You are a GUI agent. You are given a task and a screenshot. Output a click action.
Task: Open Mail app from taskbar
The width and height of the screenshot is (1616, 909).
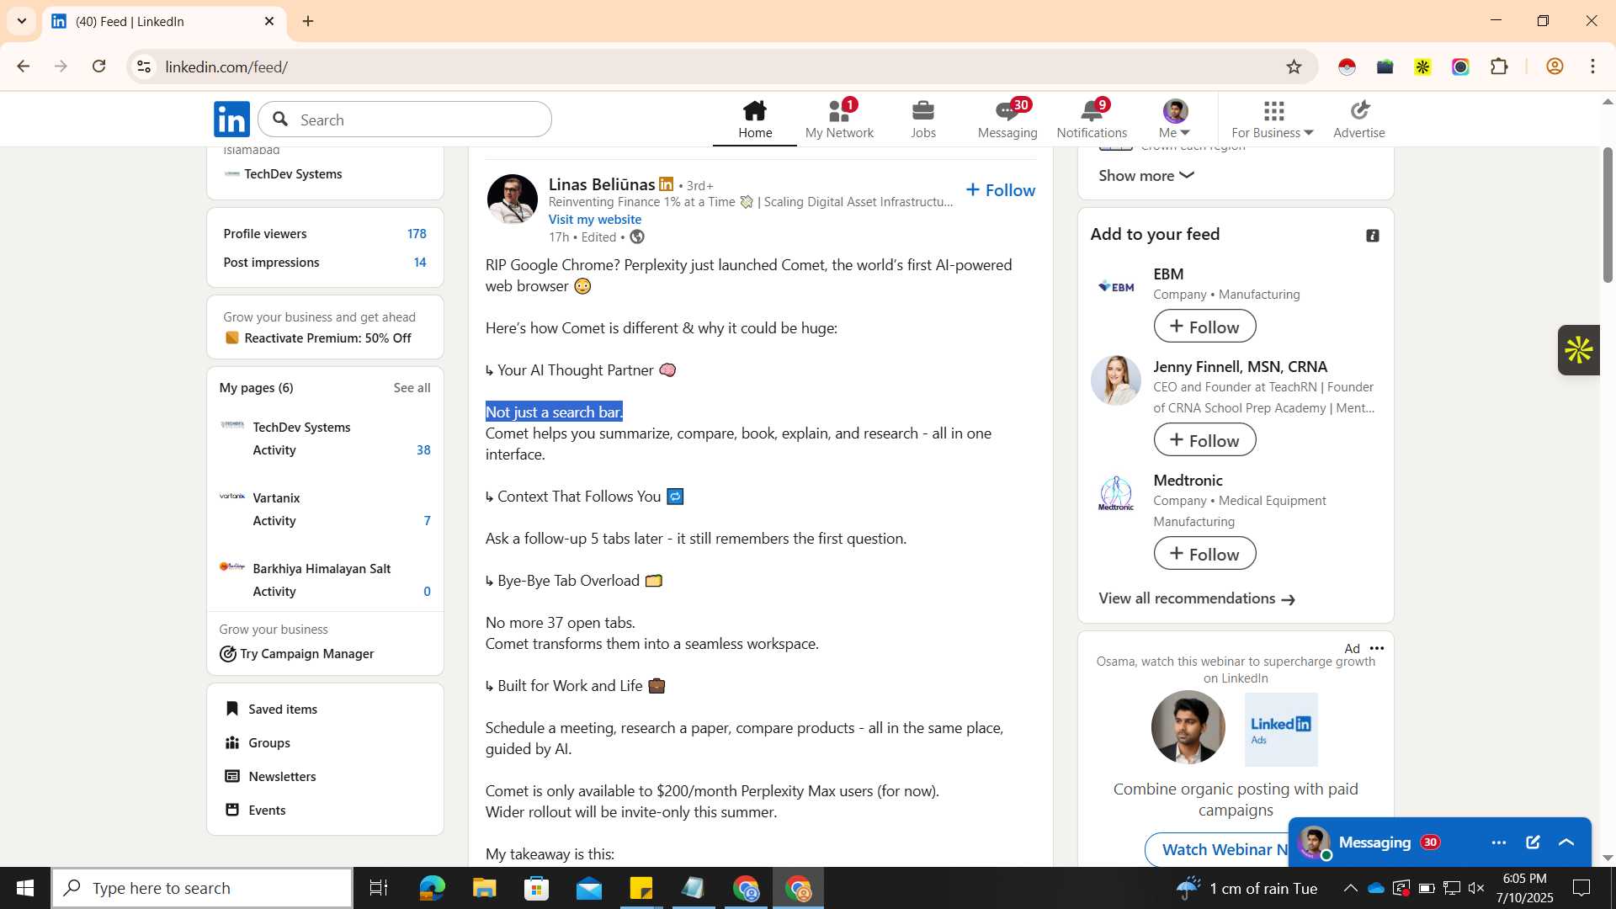(589, 888)
